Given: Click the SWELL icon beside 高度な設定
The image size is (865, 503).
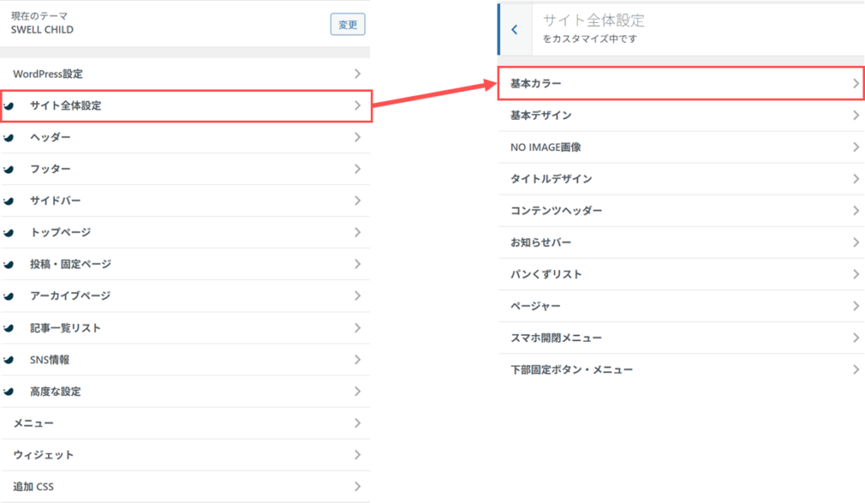Looking at the screenshot, I should click(8, 392).
